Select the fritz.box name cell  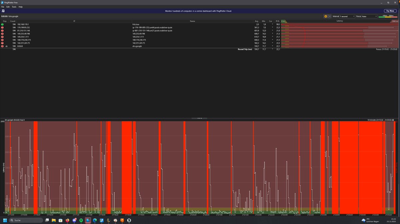(136, 24)
